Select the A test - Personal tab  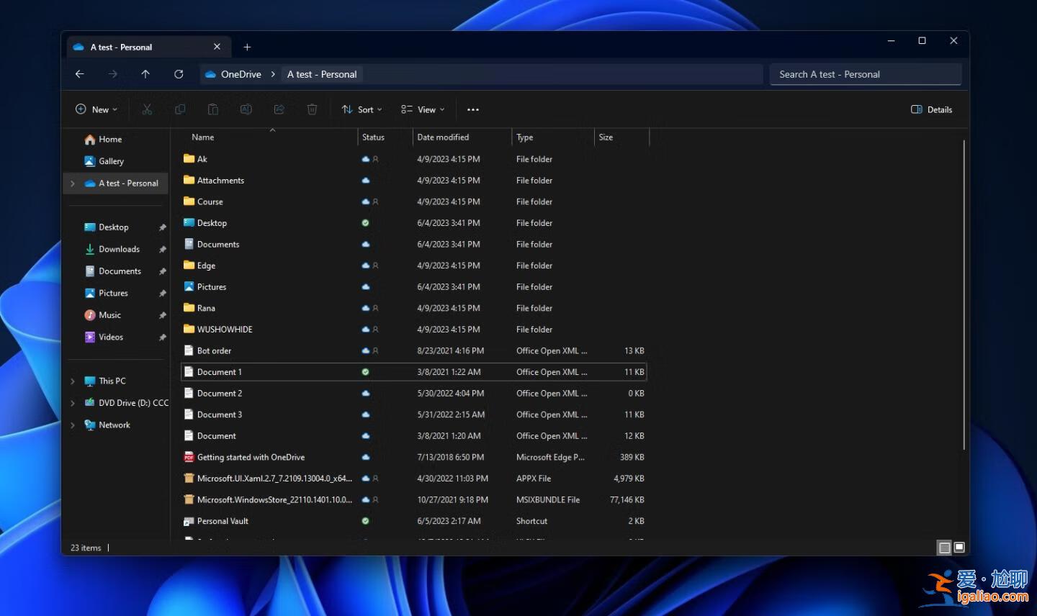tap(121, 47)
